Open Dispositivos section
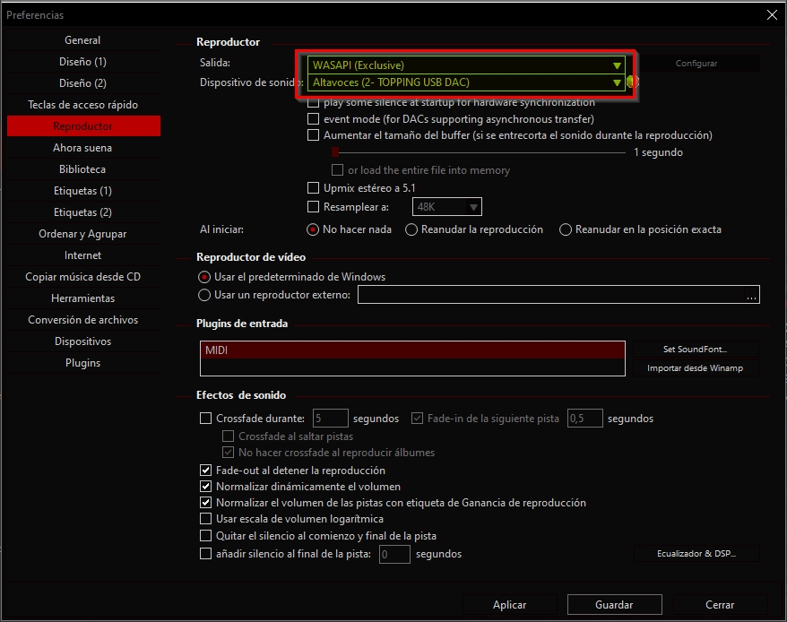787x622 pixels. [82, 341]
